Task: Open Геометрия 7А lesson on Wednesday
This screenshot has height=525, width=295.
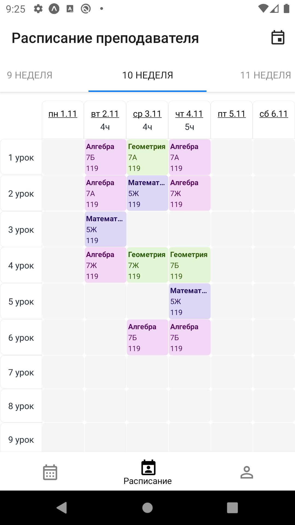Action: click(147, 157)
